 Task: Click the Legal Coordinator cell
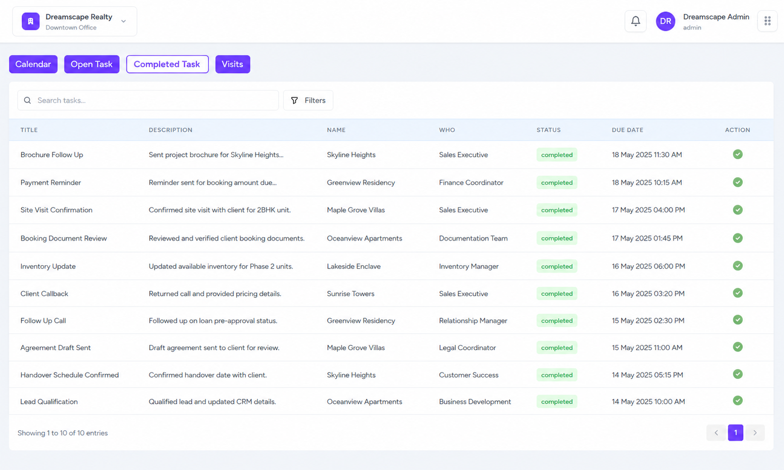(467, 348)
